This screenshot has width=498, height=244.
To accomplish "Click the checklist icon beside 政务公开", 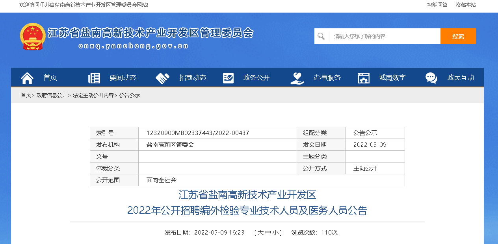I will [228, 78].
